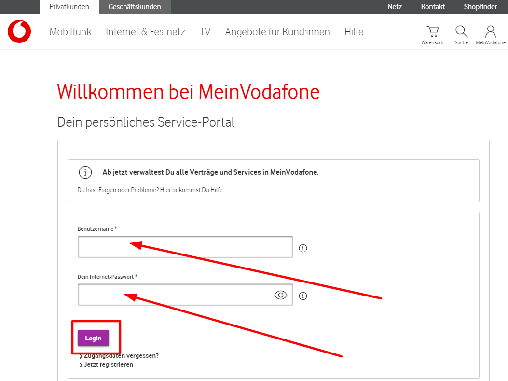Image resolution: width=508 pixels, height=381 pixels.
Task: Click the info circle in the notice box
Action: pyautogui.click(x=85, y=172)
